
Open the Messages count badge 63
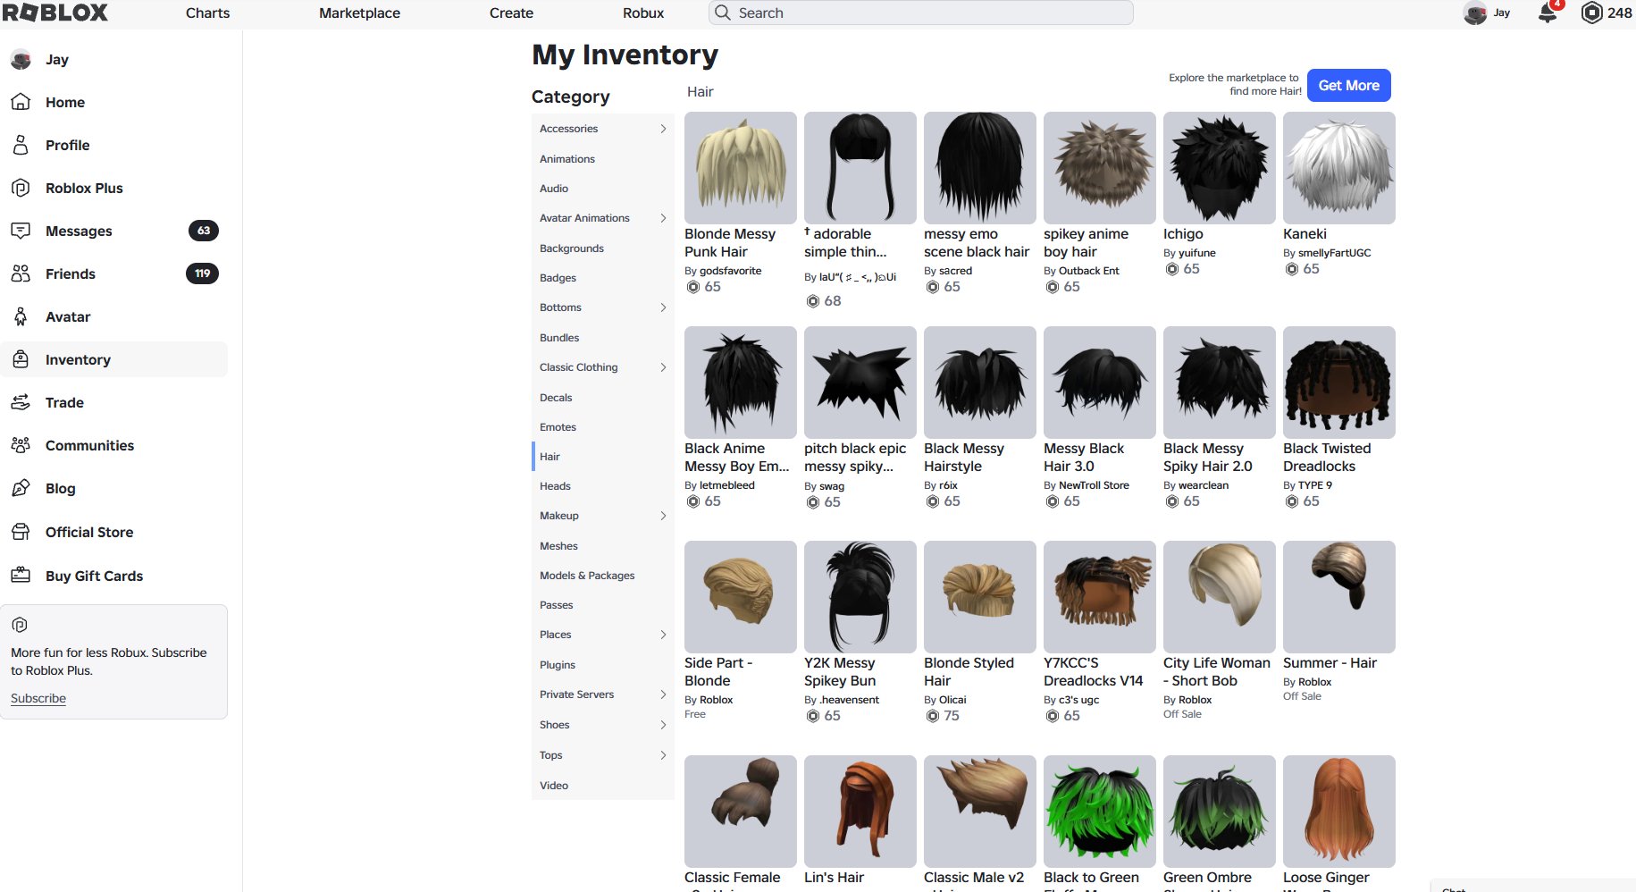tap(204, 231)
